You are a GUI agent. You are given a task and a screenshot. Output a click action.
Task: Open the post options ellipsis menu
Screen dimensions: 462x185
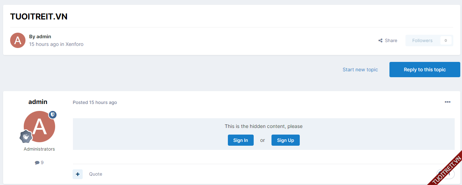(x=447, y=102)
